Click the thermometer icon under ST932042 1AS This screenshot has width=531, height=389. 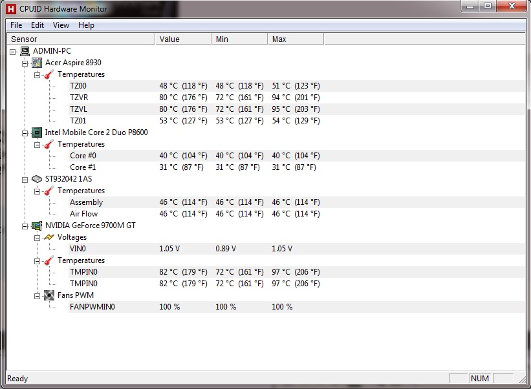pos(49,191)
